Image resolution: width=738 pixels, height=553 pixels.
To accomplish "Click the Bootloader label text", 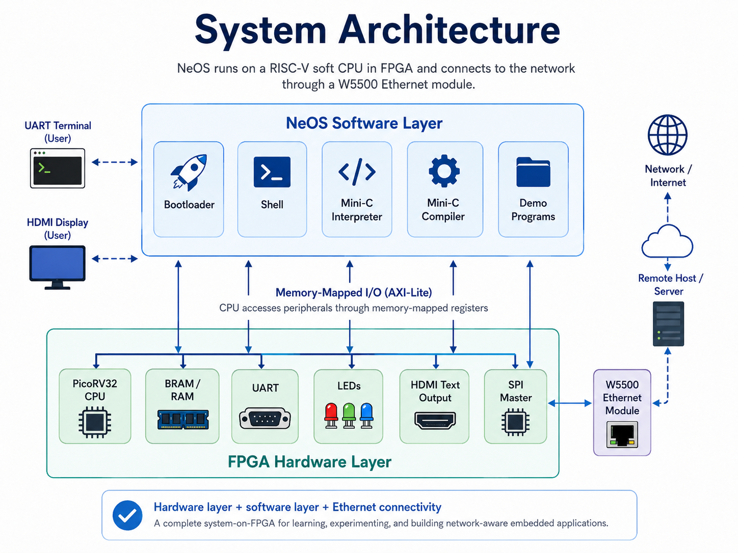I will (x=189, y=205).
